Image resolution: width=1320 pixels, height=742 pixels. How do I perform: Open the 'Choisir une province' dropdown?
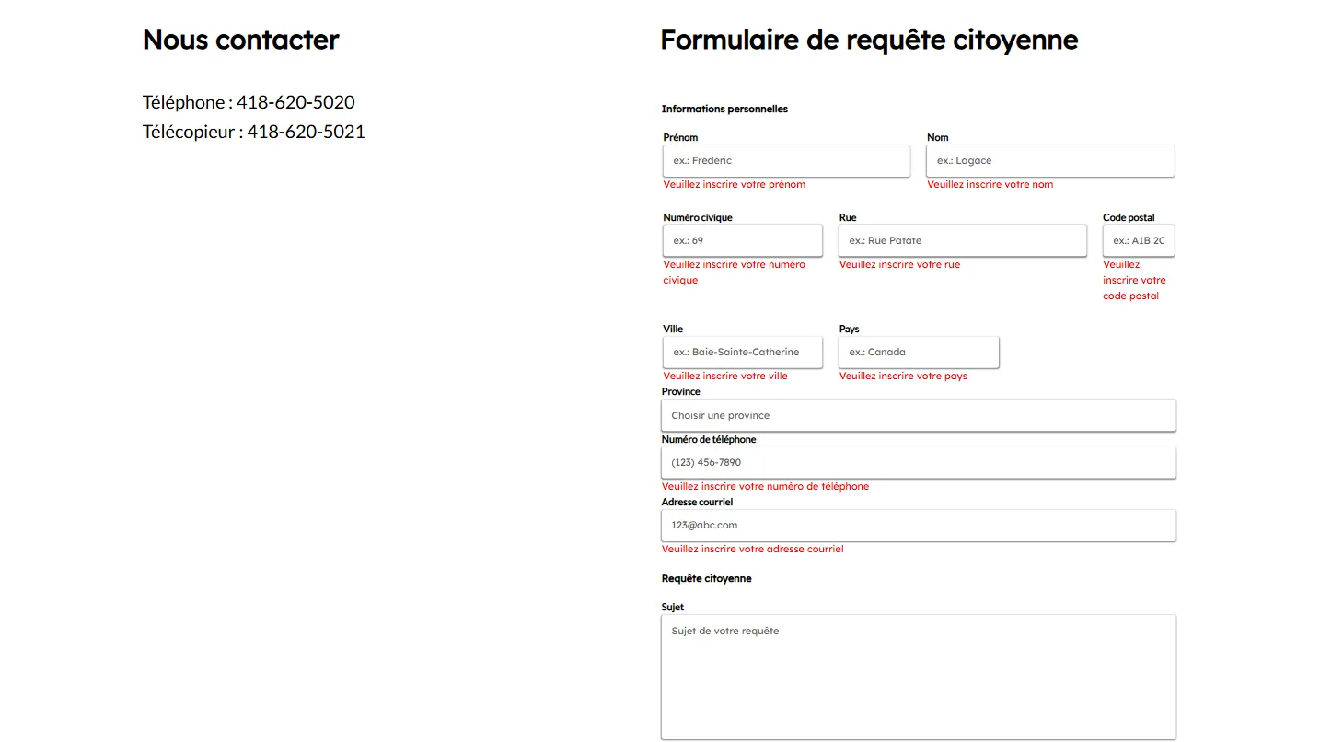pos(919,415)
